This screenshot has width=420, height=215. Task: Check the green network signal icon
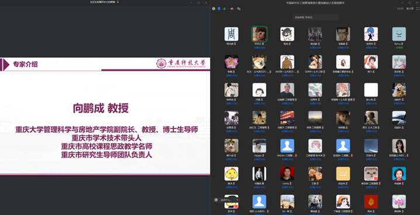[x=224, y=9]
